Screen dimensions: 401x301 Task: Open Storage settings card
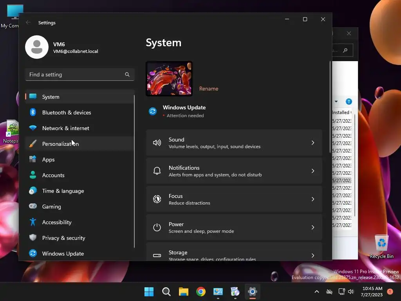[x=234, y=252]
